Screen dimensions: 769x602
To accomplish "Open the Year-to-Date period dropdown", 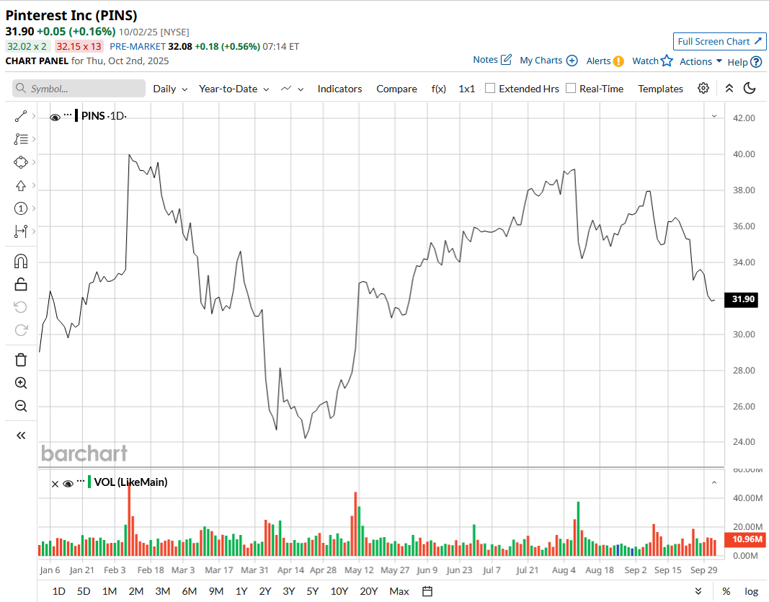I will [x=234, y=89].
